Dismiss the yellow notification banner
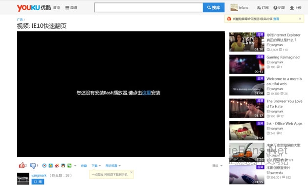Viewport: 308px width, 185px height. tap(300, 19)
